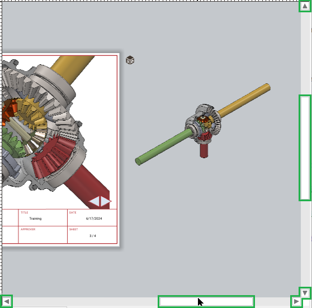Click the horizontal scrollbar left arrow
This screenshot has height=308, width=312.
[x=7, y=301]
